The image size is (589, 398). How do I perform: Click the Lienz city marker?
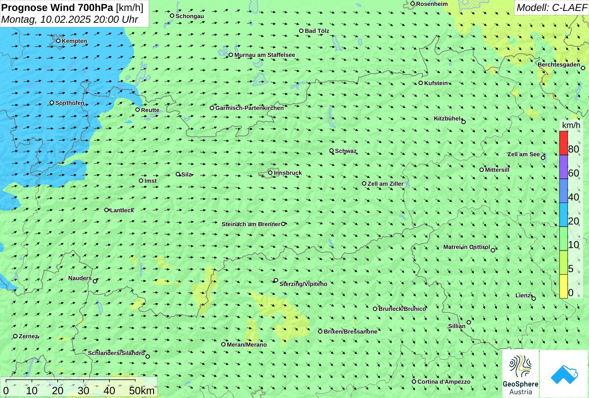point(533,299)
